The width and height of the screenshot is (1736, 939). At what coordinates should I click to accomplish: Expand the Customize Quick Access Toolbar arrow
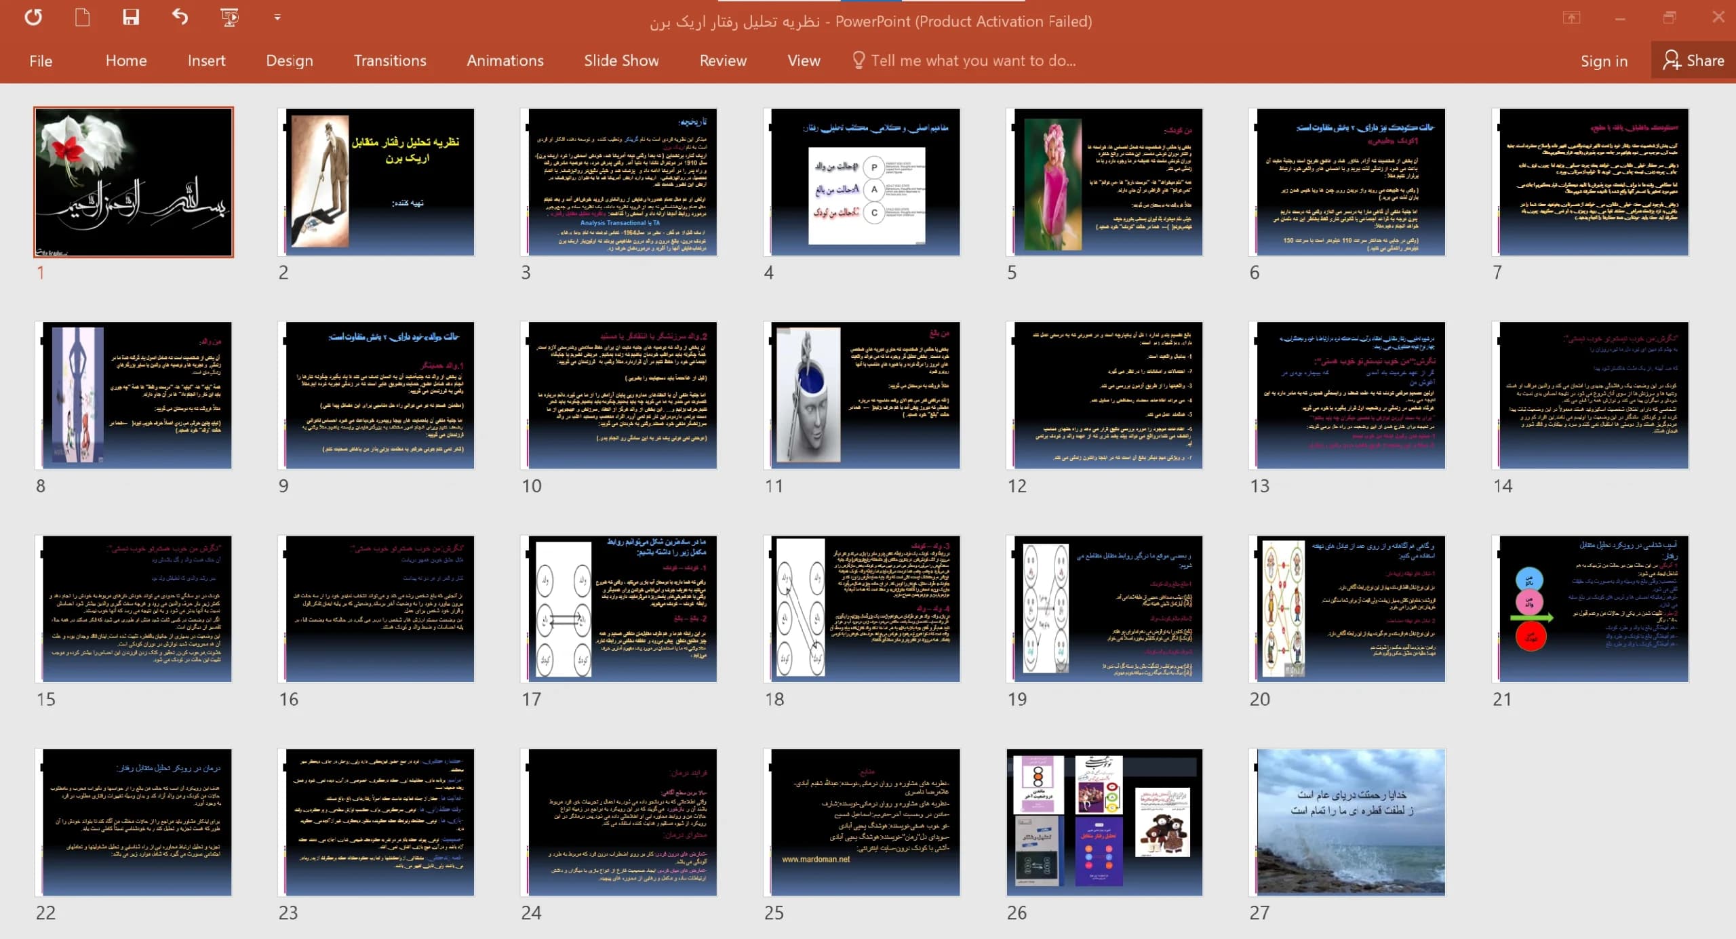277,17
